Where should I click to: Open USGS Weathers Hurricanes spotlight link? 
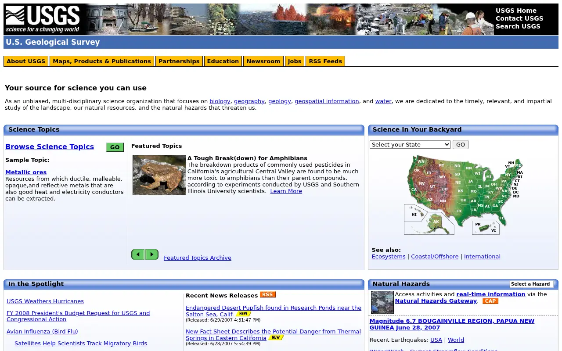pos(45,301)
